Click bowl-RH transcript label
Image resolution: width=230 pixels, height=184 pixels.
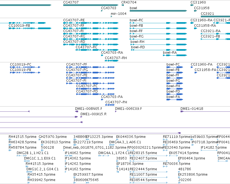coord(138,42)
